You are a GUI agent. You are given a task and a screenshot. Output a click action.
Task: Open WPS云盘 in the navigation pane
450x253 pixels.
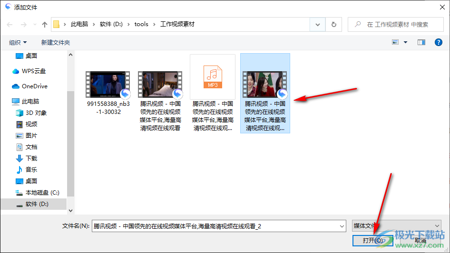point(29,71)
